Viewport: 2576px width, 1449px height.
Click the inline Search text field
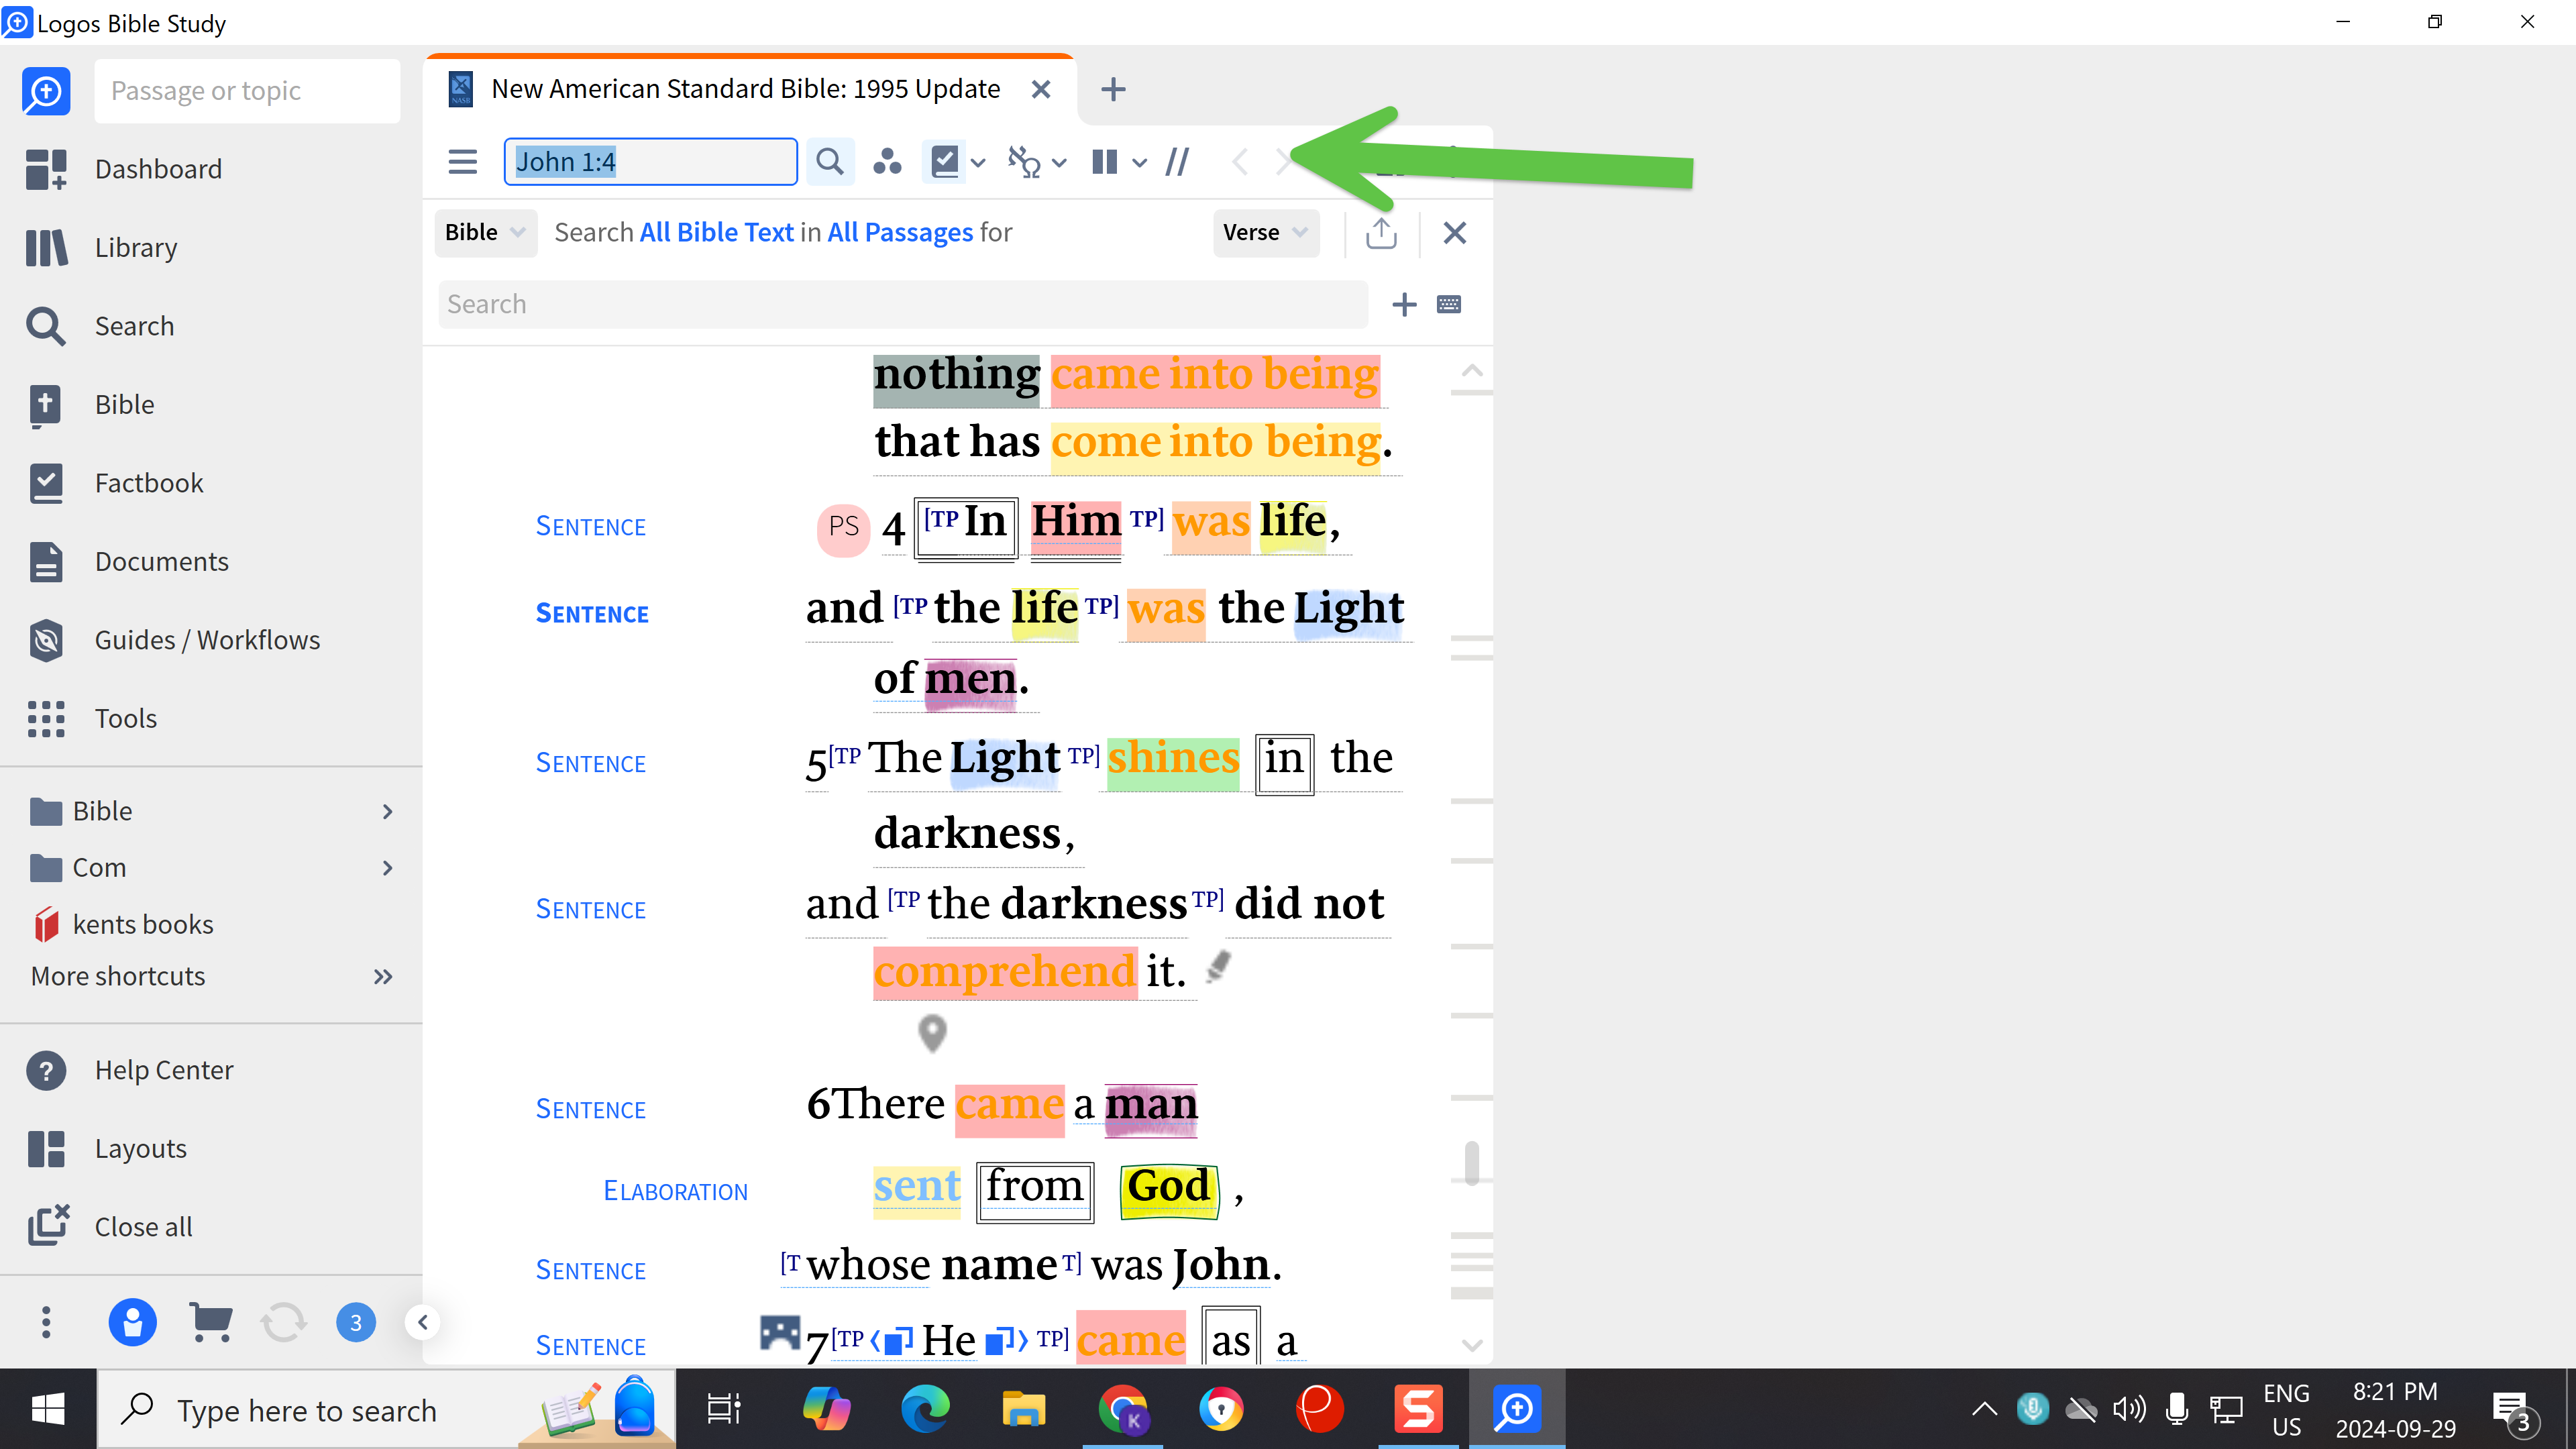coord(903,304)
